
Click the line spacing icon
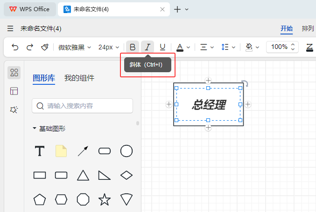(225, 47)
